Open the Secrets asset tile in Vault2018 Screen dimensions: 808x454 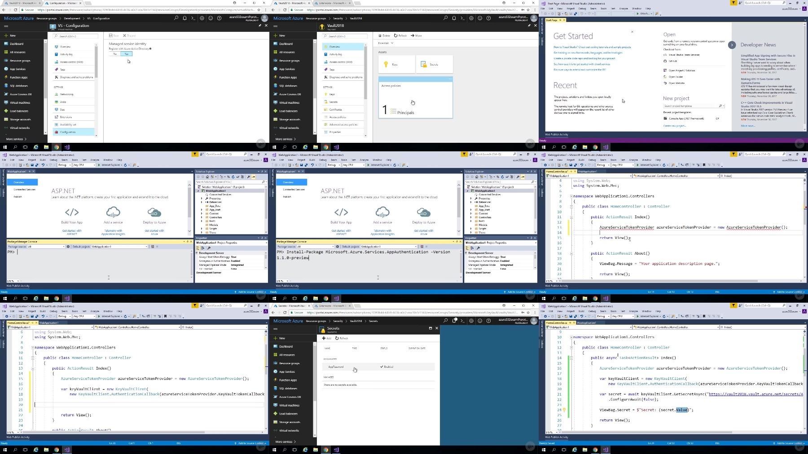coord(434,64)
